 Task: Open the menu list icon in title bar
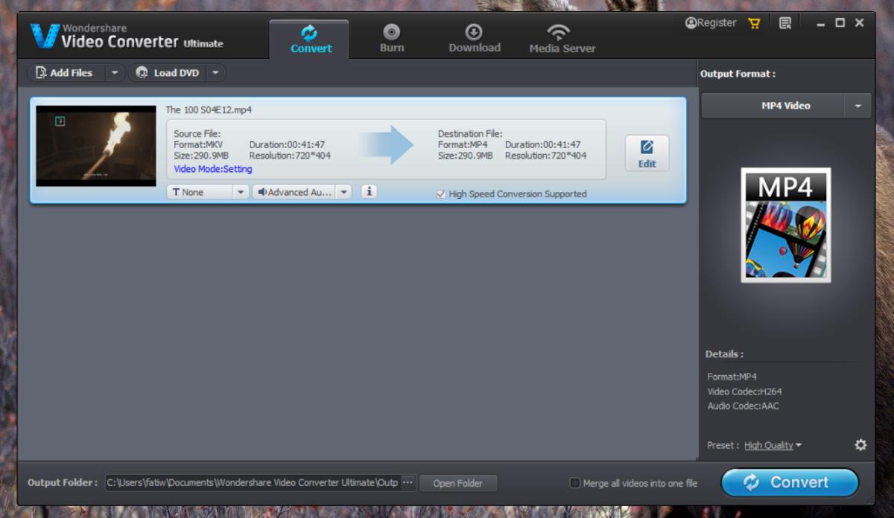tap(785, 23)
